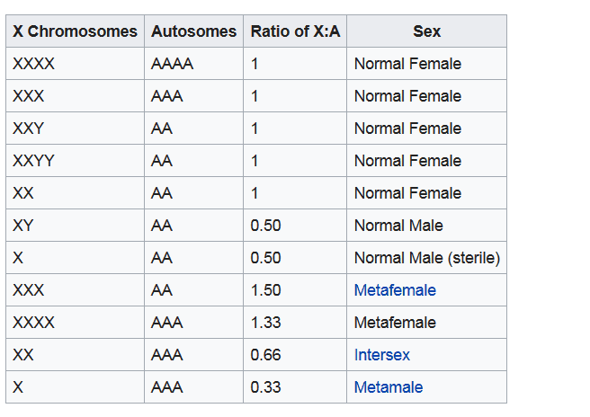
Task: Select the XXXX cell in first row
Action: coord(34,64)
